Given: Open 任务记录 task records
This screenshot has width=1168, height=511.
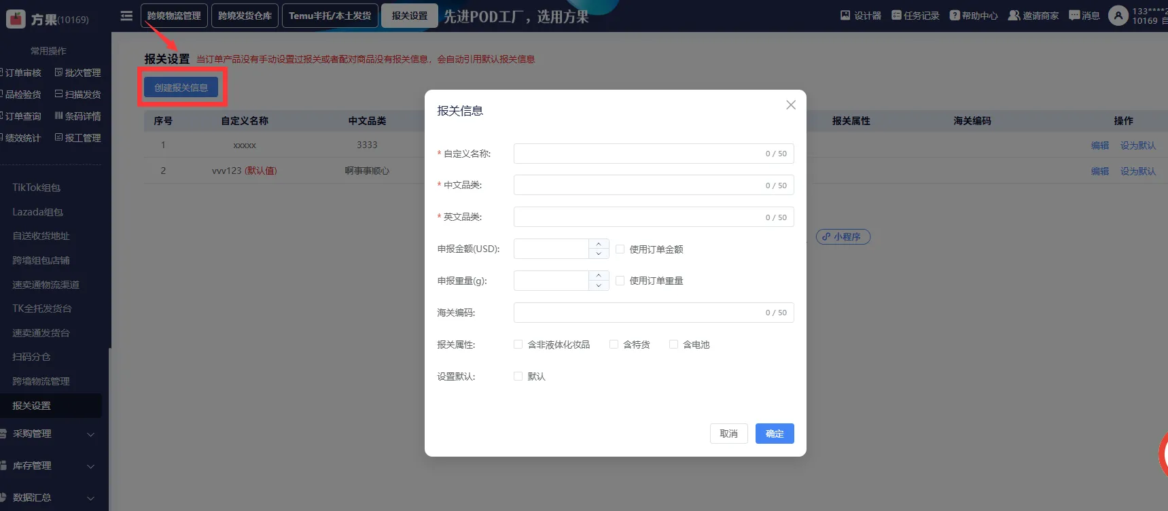Looking at the screenshot, I should [x=915, y=16].
